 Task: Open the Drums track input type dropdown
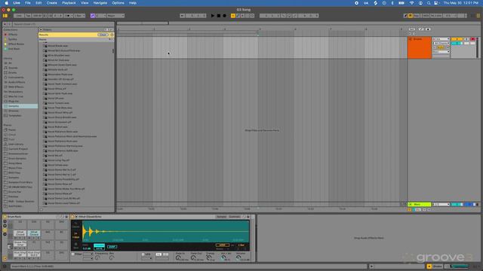point(441,39)
